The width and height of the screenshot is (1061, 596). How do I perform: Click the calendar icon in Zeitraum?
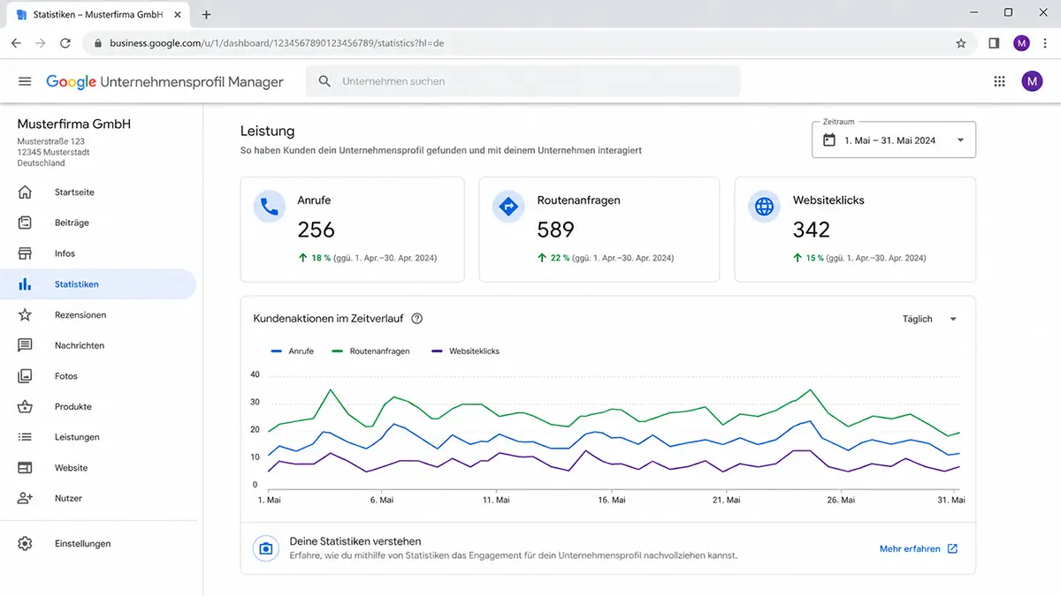pos(828,140)
